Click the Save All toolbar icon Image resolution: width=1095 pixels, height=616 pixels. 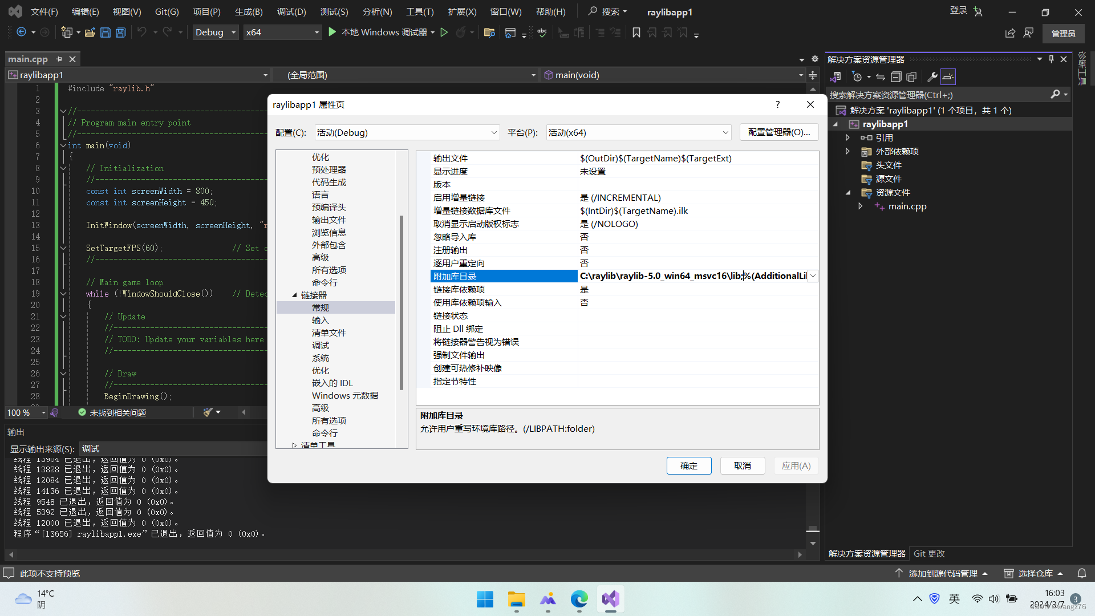pyautogui.click(x=121, y=33)
